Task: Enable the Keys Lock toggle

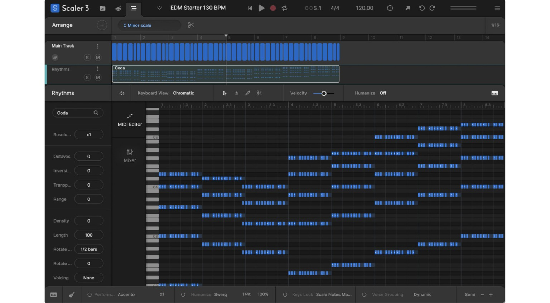Action: [x=285, y=294]
